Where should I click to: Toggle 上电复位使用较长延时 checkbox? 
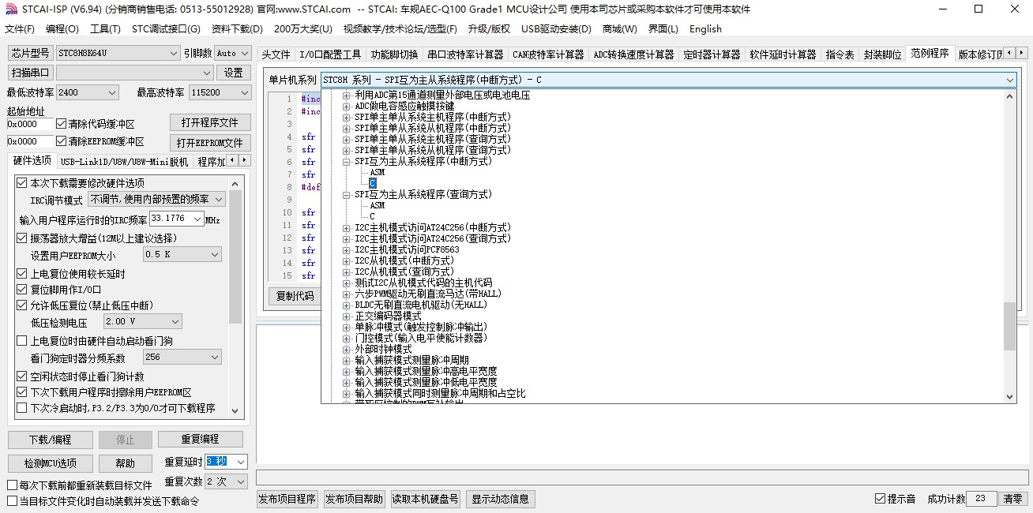click(x=22, y=274)
